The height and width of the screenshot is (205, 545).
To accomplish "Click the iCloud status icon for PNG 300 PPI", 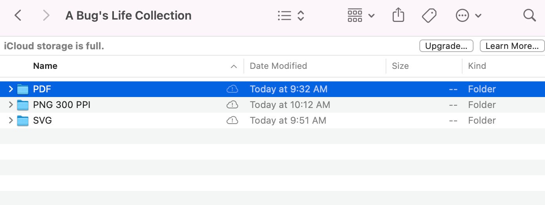I will (x=232, y=105).
